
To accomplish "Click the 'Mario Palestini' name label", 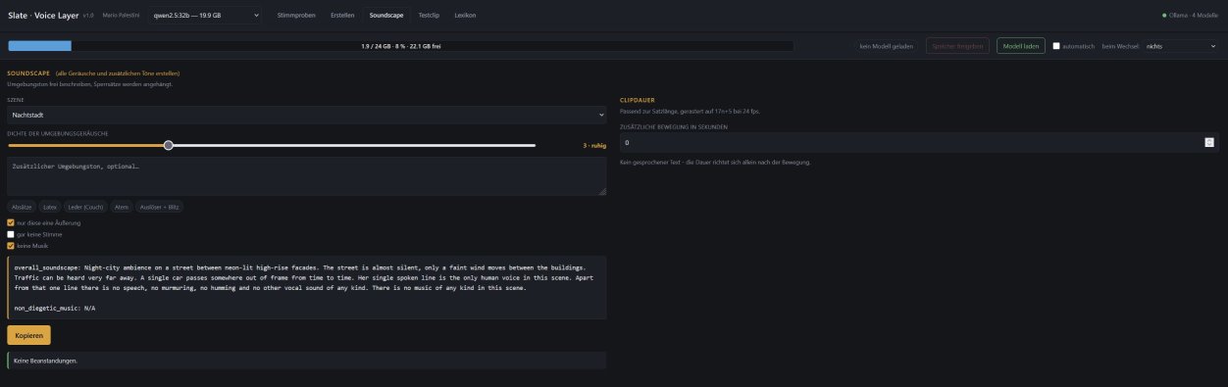I will (123, 16).
